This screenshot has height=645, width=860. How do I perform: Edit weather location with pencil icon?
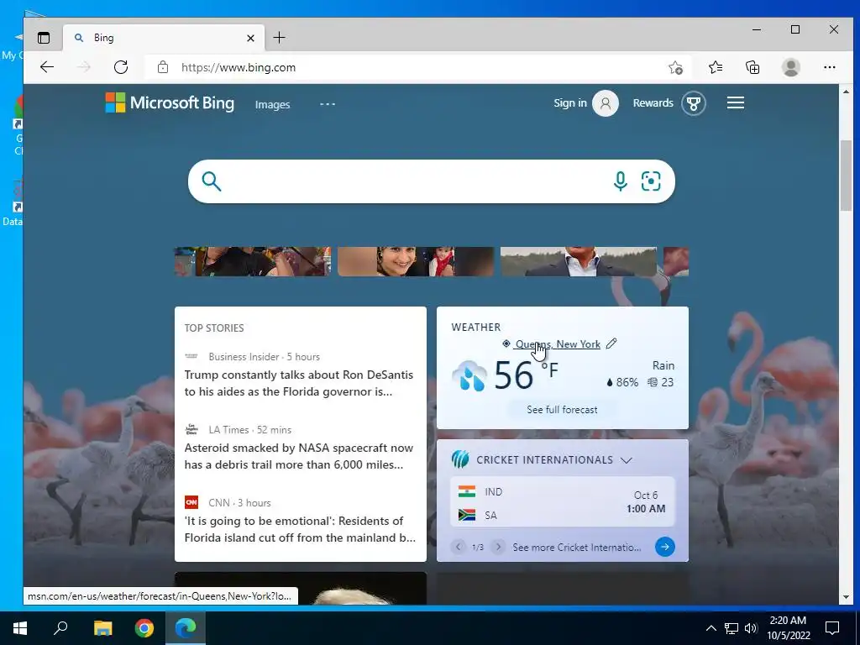611,343
